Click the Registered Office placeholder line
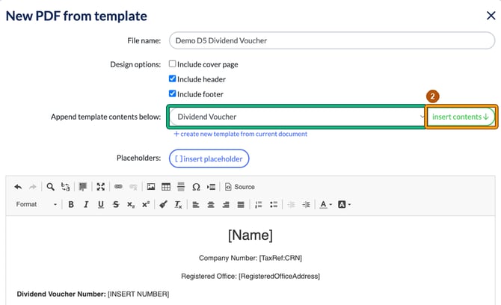Viewport: 501px width, 305px height. [x=250, y=277]
